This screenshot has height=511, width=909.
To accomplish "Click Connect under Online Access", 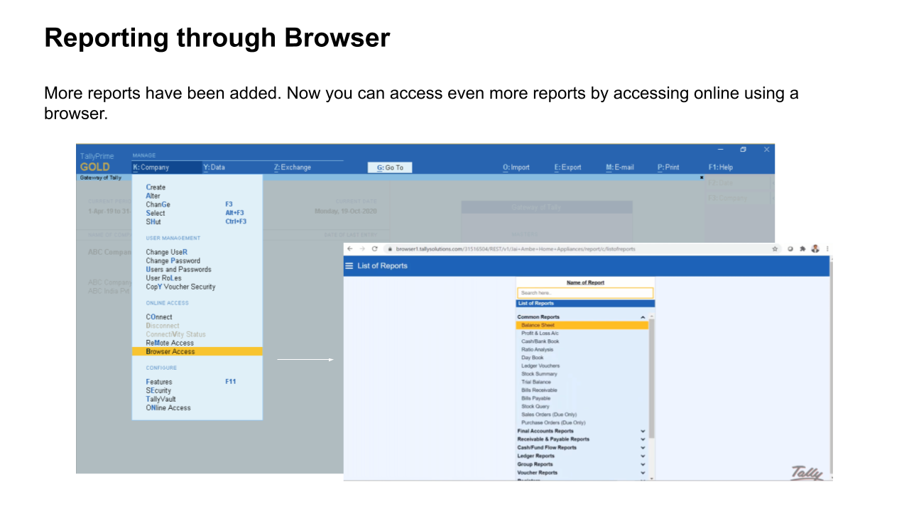I will pyautogui.click(x=159, y=317).
